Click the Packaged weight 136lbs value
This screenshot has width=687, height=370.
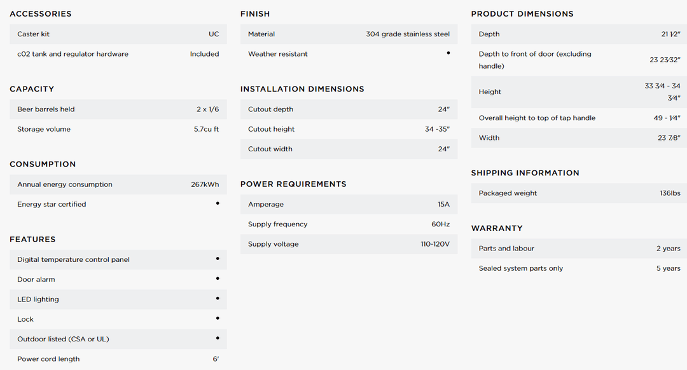point(670,193)
